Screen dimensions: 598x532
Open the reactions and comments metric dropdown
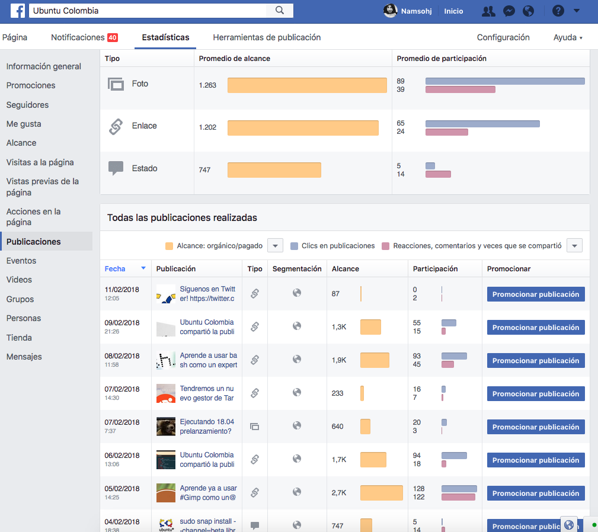point(574,245)
